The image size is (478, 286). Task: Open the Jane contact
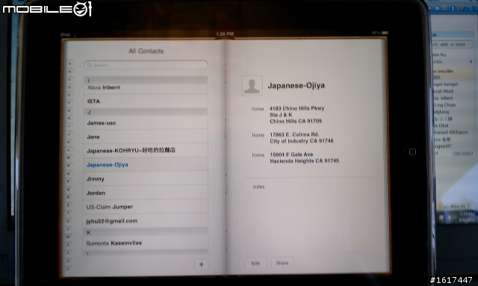[x=146, y=137]
